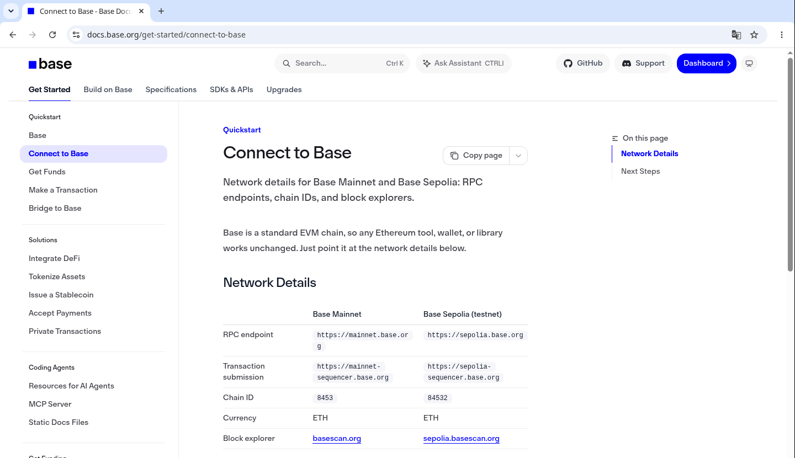Select Get Started tab
Image resolution: width=795 pixels, height=458 pixels.
point(50,89)
